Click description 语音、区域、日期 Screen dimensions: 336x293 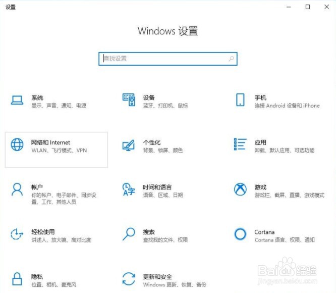tap(163, 195)
